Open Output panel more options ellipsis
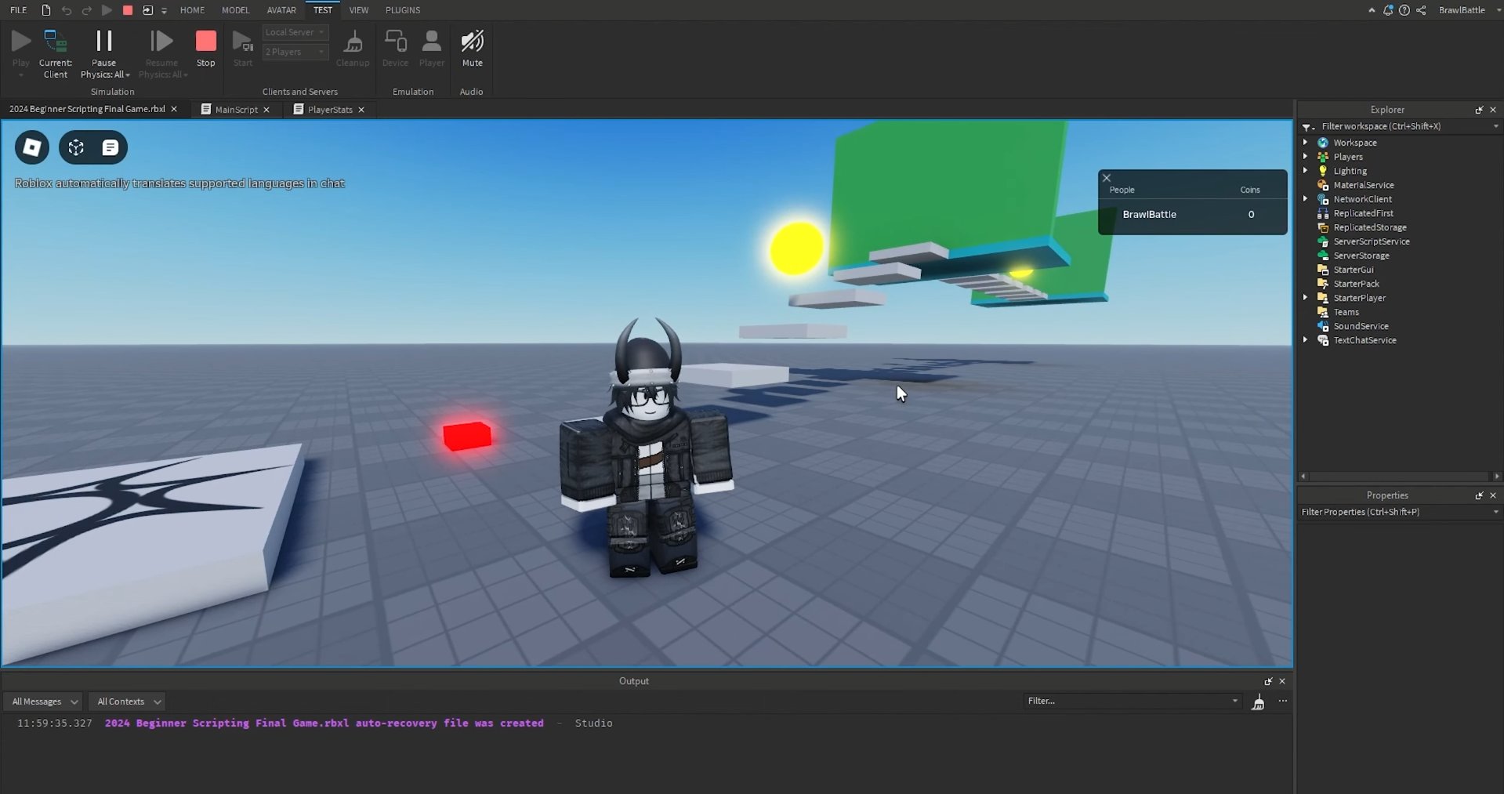Screen dimensions: 1504x794 [x=1283, y=701]
